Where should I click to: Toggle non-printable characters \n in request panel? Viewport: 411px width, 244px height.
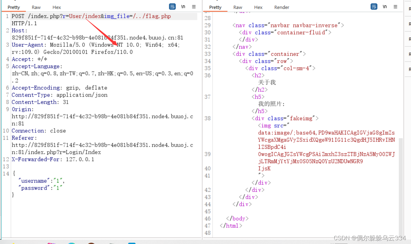(x=183, y=7)
